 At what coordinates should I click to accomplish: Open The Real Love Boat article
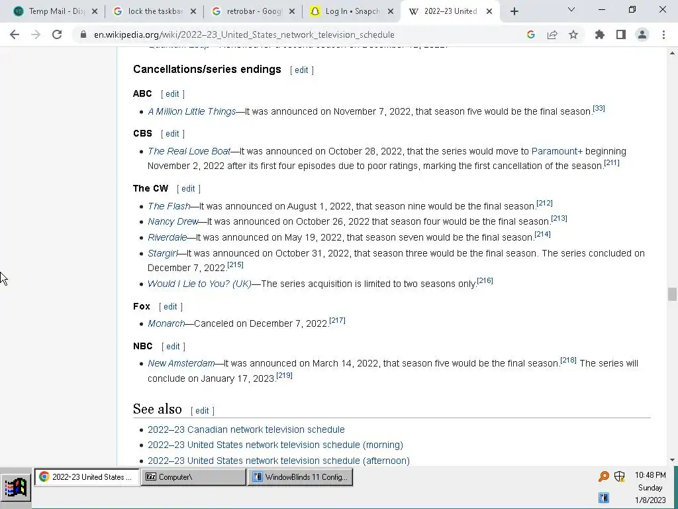(189, 152)
